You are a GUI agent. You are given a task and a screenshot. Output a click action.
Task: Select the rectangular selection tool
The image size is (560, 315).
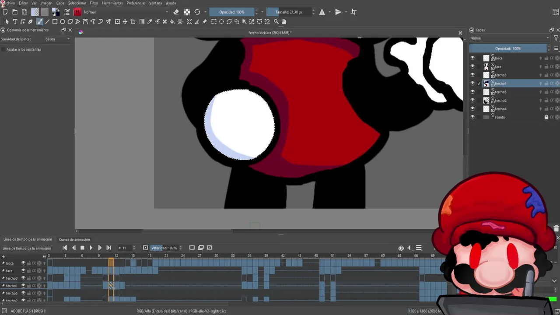[214, 21]
